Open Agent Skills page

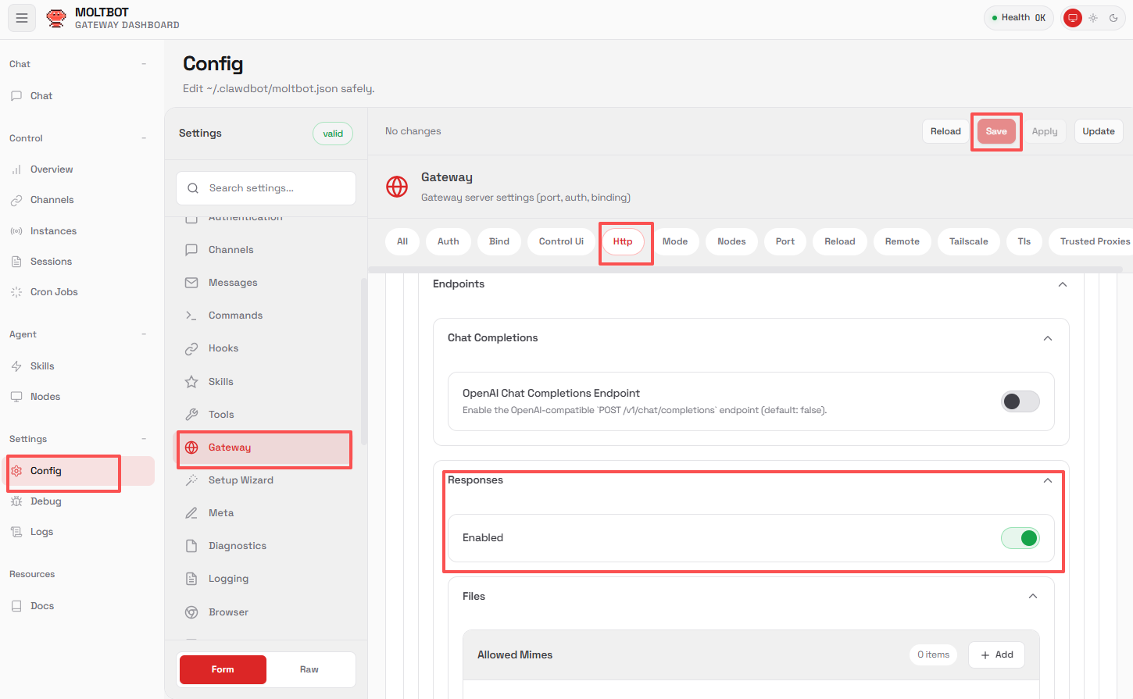pyautogui.click(x=77, y=366)
